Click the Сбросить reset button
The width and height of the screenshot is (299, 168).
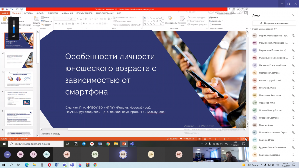(47, 21)
